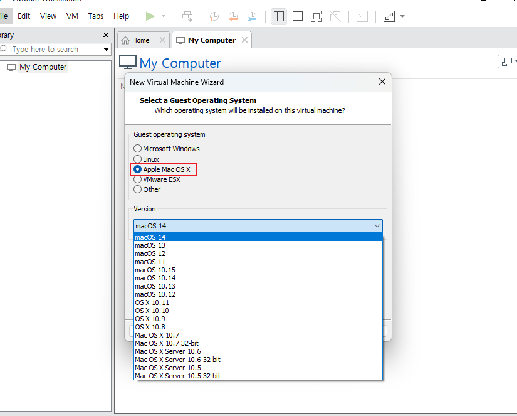Choose OS X 10.11 version
The width and height of the screenshot is (517, 416).
pos(258,302)
